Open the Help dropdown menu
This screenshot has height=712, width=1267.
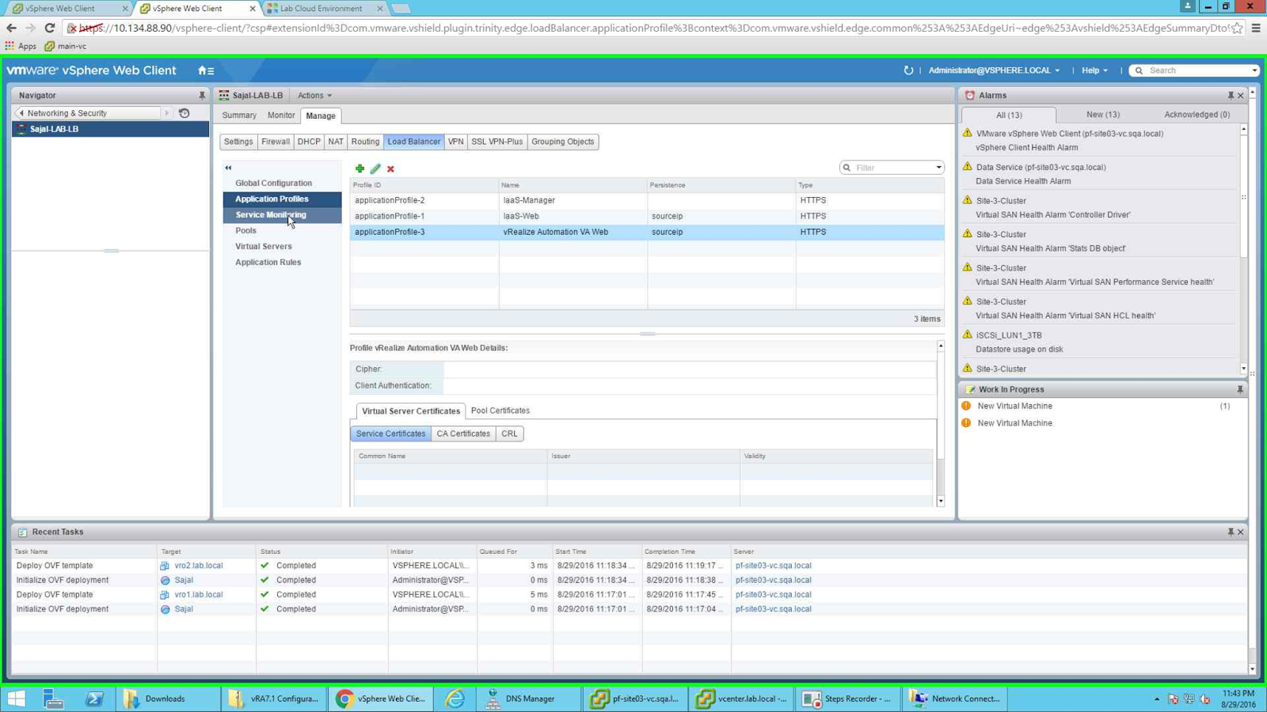point(1094,70)
